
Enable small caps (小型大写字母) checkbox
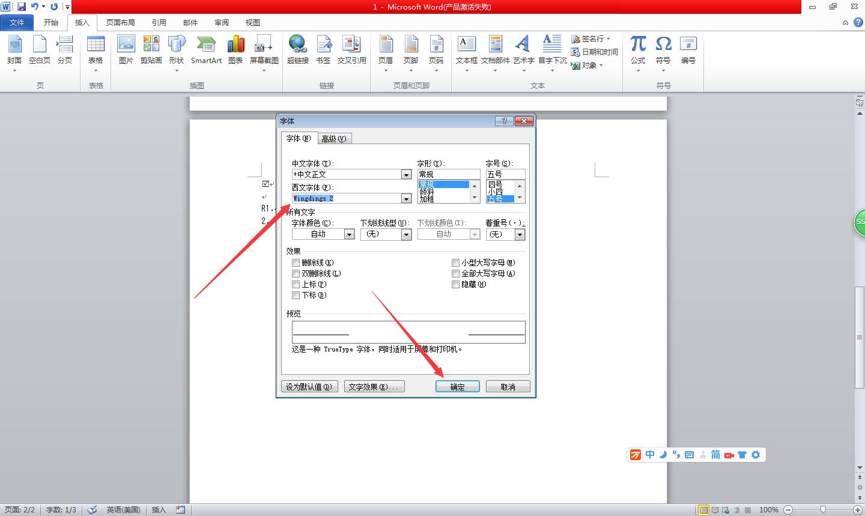455,263
